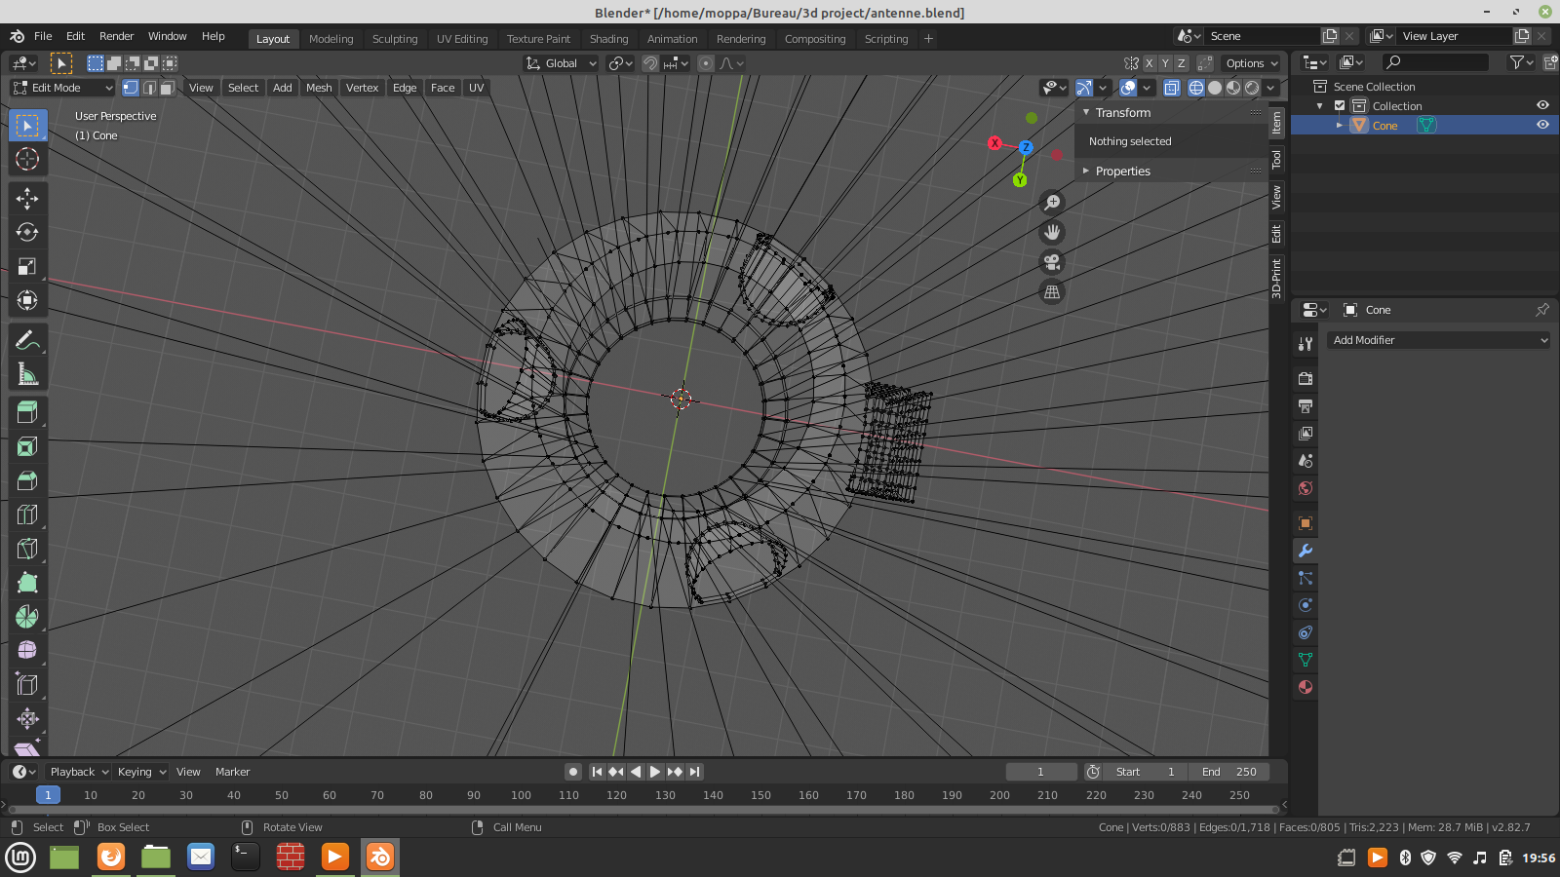Expand the Properties panel in sidebar

[1122, 172]
